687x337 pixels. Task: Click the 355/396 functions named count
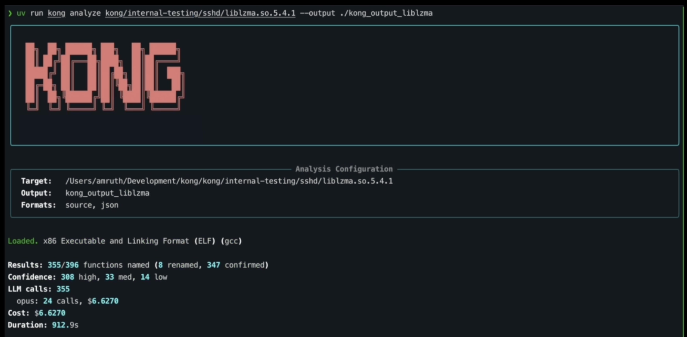tap(63, 265)
